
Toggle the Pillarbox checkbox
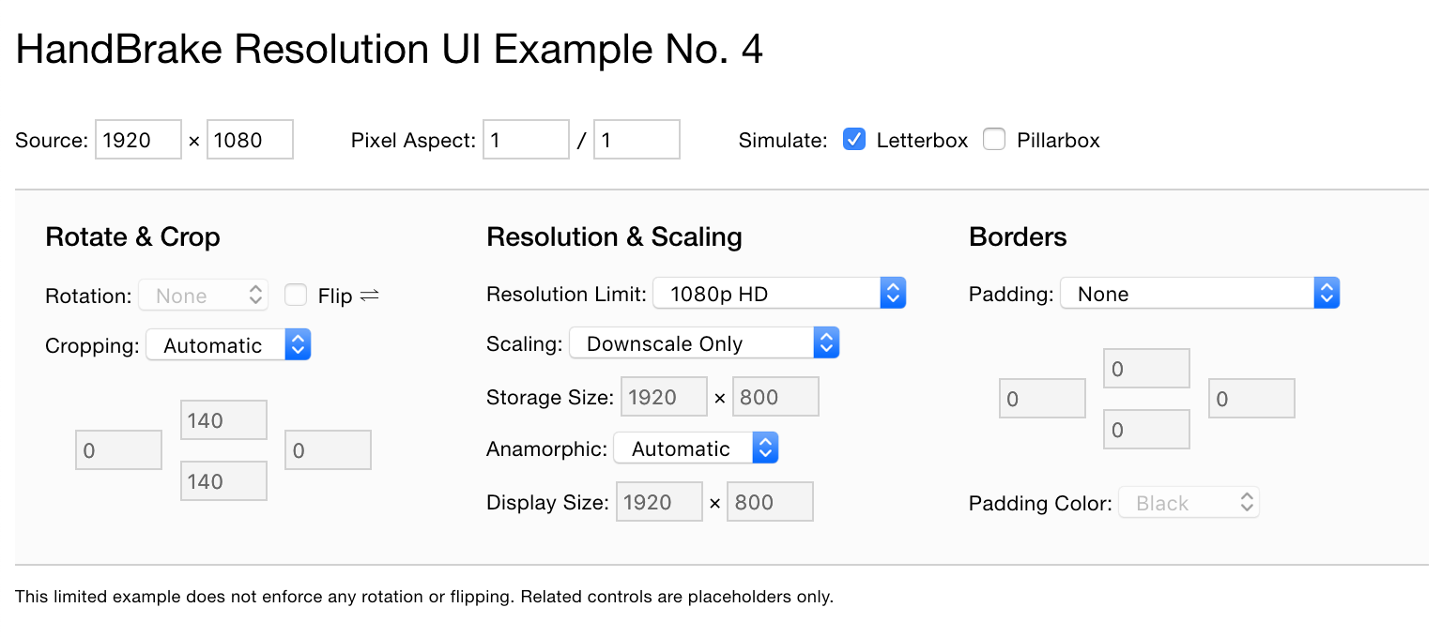click(x=994, y=140)
